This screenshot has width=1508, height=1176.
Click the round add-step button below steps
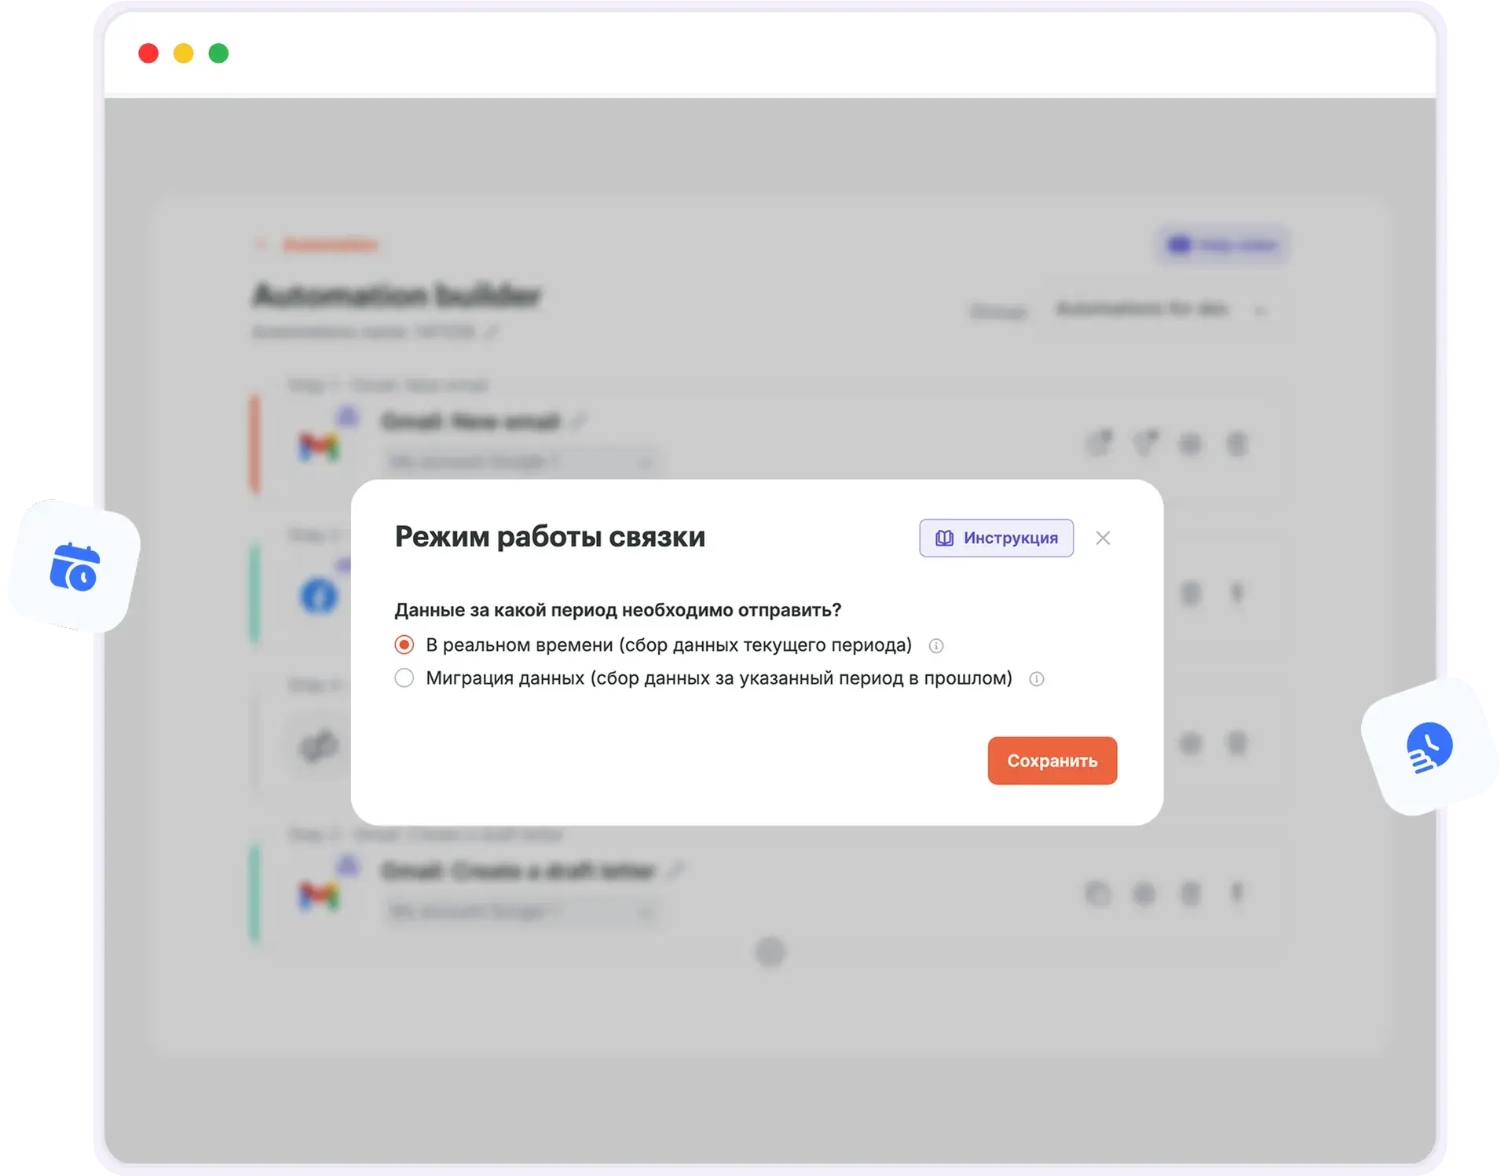pos(770,951)
